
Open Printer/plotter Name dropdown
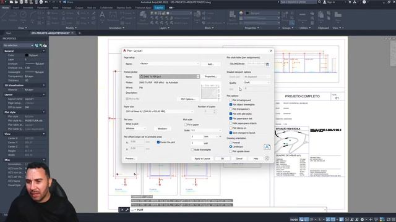pyautogui.click(x=169, y=76)
